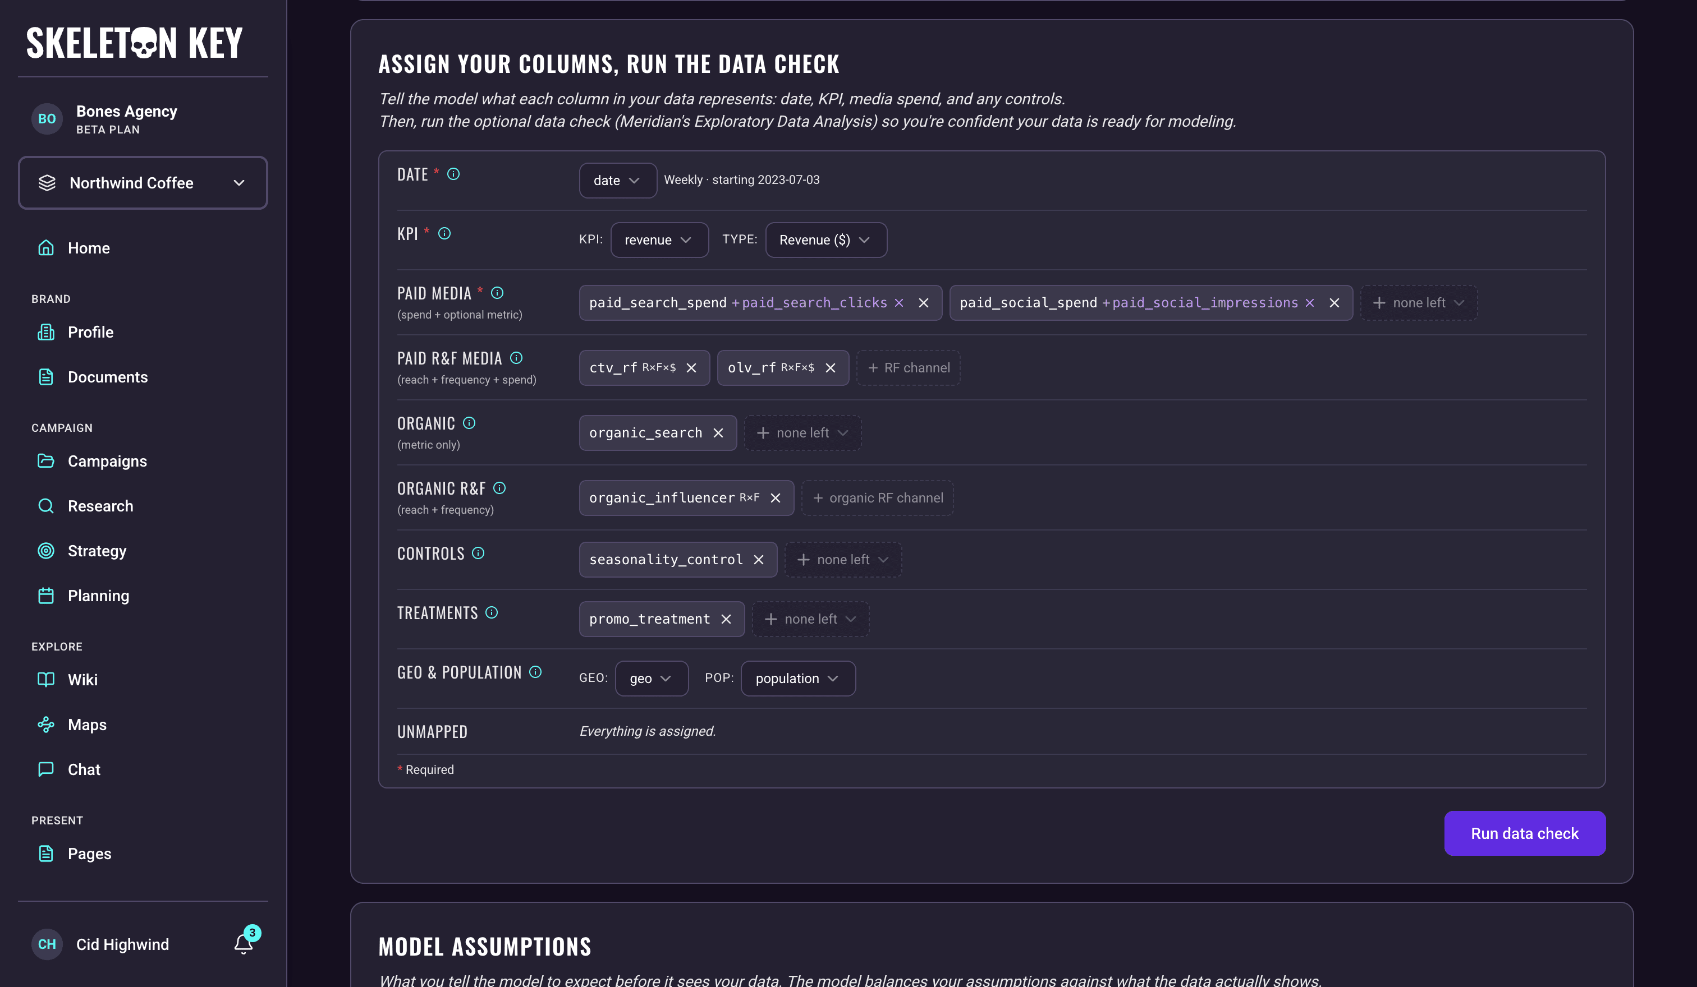The height and width of the screenshot is (987, 1697).
Task: Click info icon beside ORGANIC label
Action: [x=469, y=423]
